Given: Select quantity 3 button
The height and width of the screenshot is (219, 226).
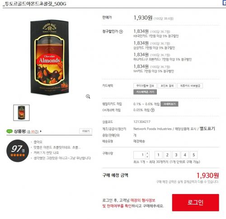Looking at the screenshot, I should (x=176, y=155).
